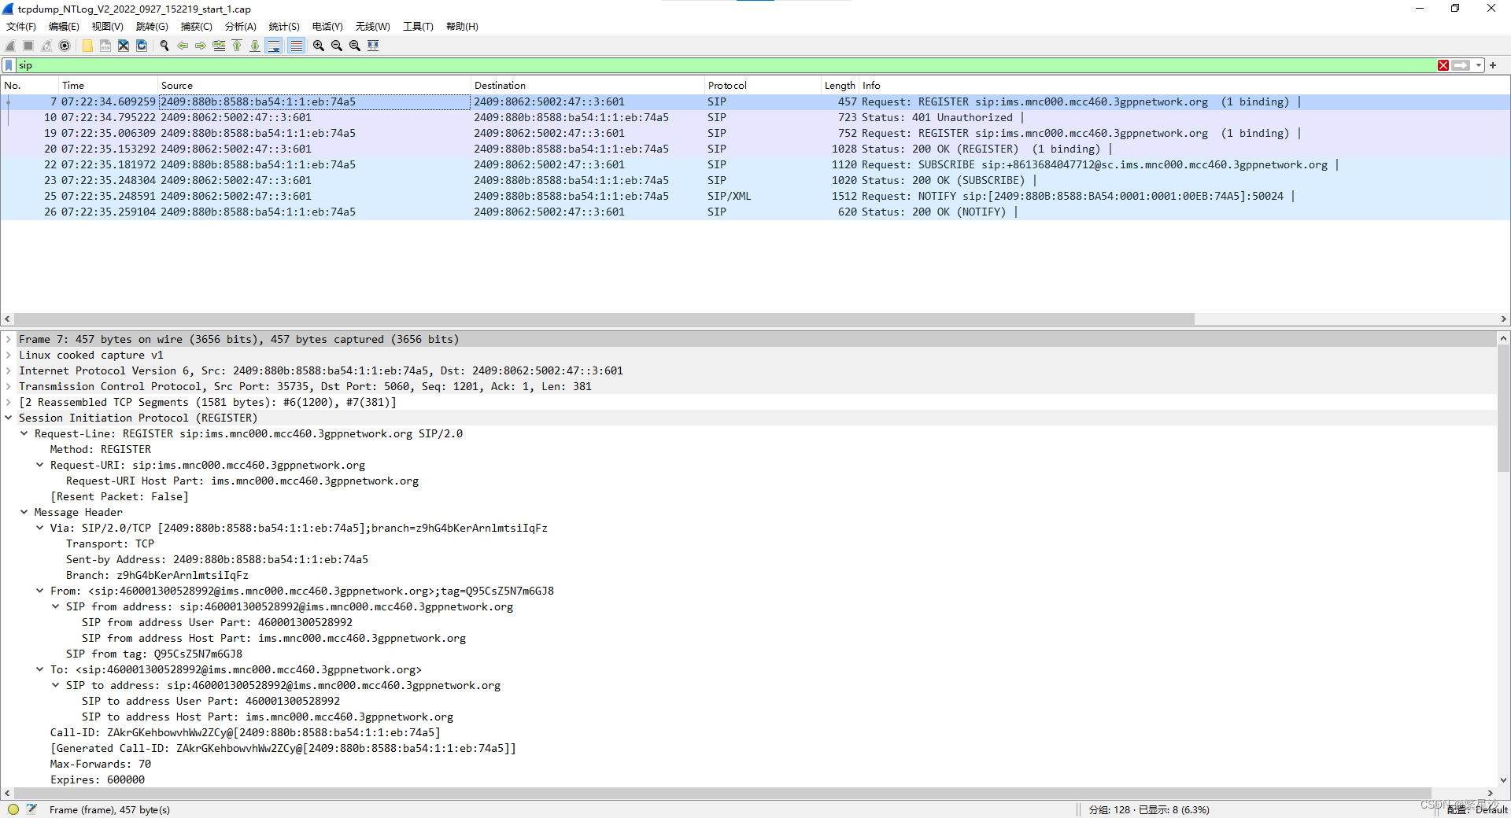
Task: Open the 文件(F) menu
Action: click(x=21, y=27)
